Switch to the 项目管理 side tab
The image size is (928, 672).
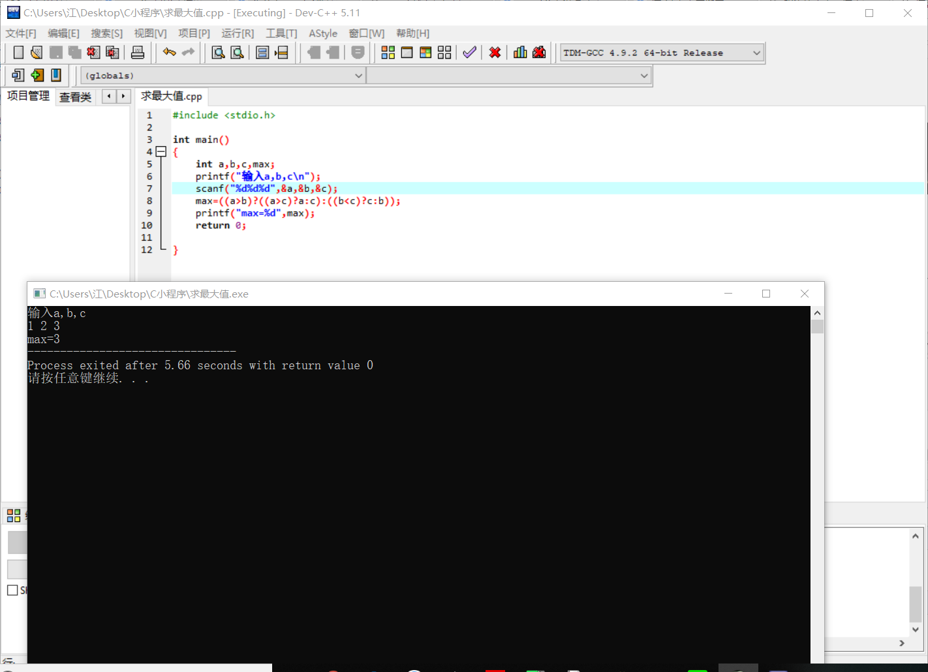(x=28, y=96)
